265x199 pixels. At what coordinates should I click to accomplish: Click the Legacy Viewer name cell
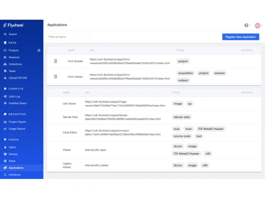tap(67, 166)
